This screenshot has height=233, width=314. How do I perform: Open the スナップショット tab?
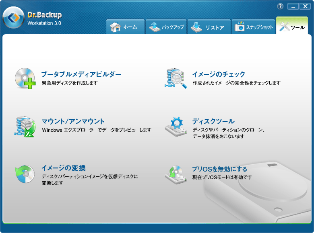point(253,27)
